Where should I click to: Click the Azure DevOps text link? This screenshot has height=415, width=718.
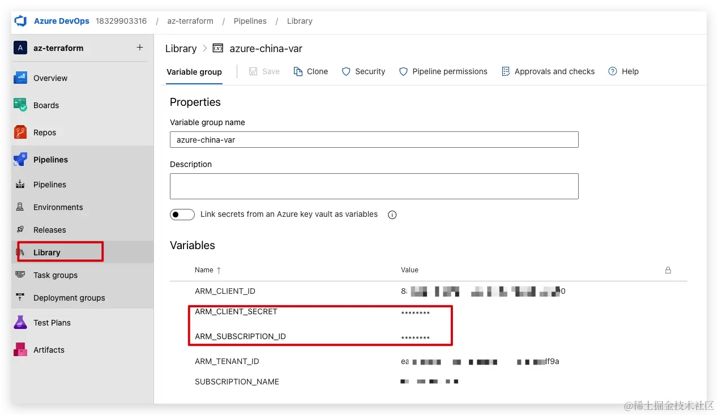coord(62,21)
